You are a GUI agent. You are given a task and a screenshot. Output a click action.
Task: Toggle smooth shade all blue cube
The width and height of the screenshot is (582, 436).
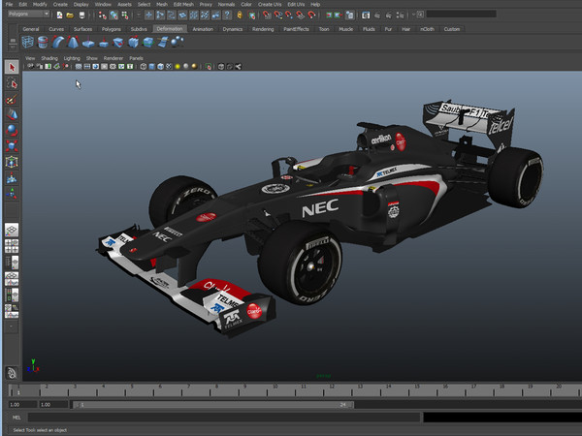click(x=152, y=67)
